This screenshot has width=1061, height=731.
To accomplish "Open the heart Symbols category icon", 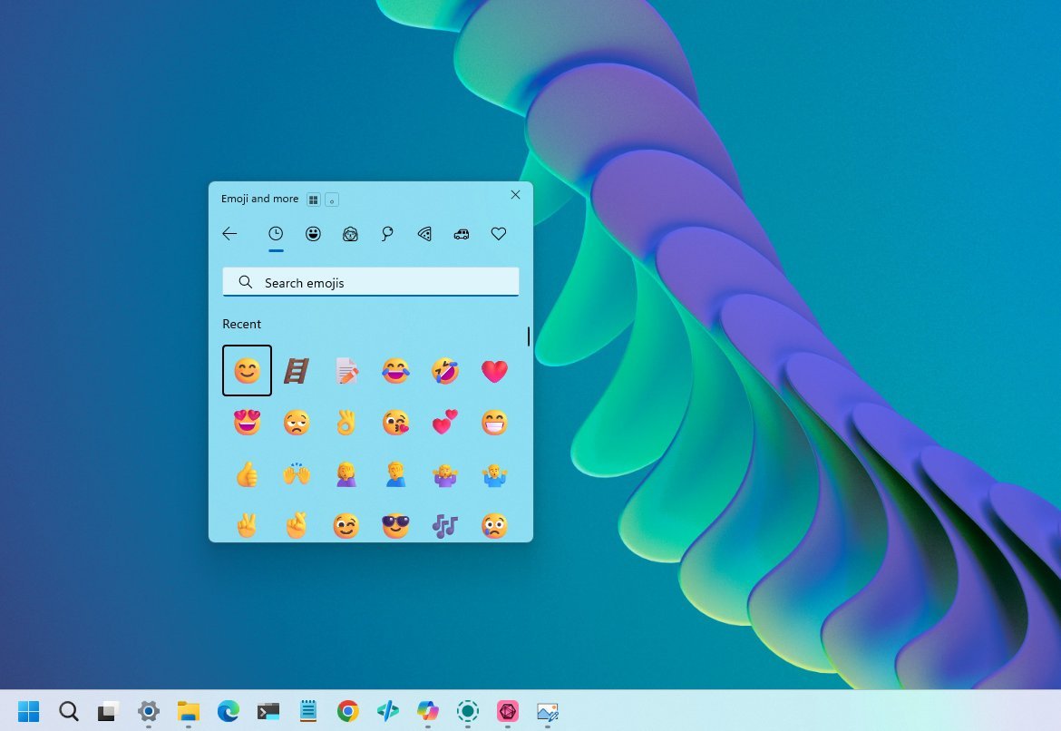I will coord(499,233).
